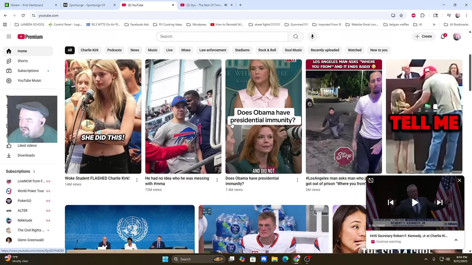Viewport: 472px width, 265px height.
Task: Click the YouTube Premium logo
Action: click(x=30, y=36)
